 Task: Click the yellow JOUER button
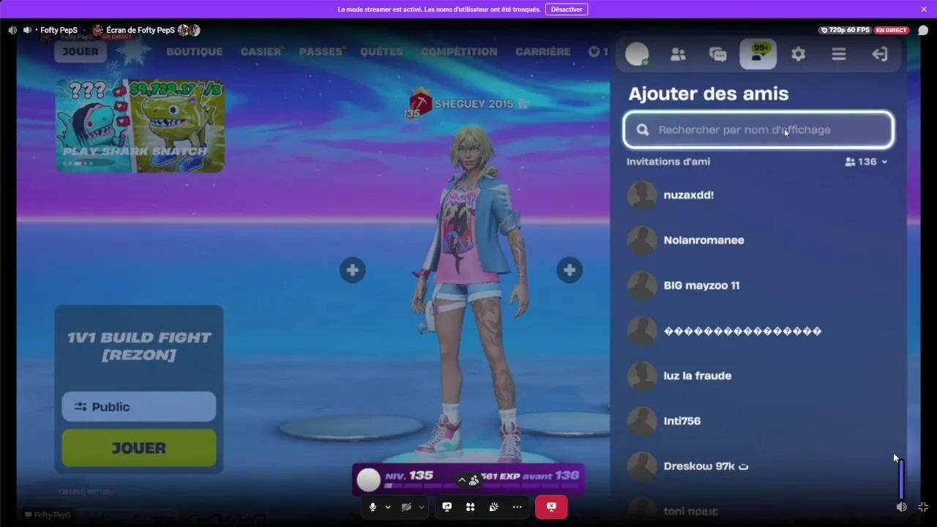[x=139, y=448]
